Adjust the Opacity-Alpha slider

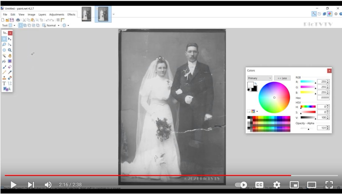308,128
